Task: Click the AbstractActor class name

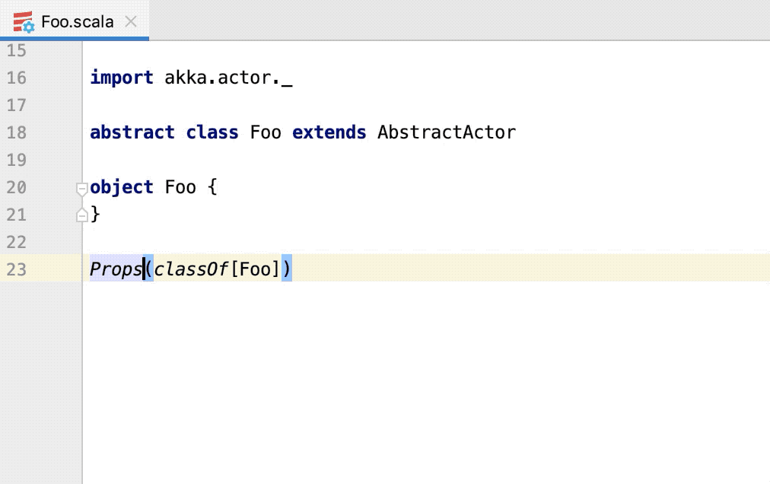Action: [x=446, y=132]
